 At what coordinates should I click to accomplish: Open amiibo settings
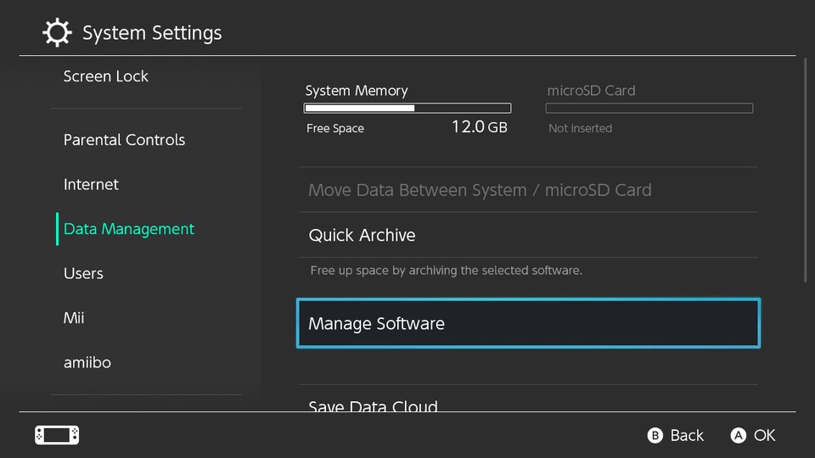tap(87, 362)
